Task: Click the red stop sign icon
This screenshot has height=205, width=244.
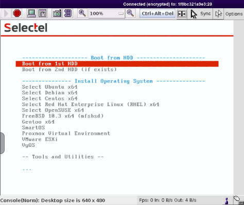Action: pyautogui.click(x=17, y=13)
